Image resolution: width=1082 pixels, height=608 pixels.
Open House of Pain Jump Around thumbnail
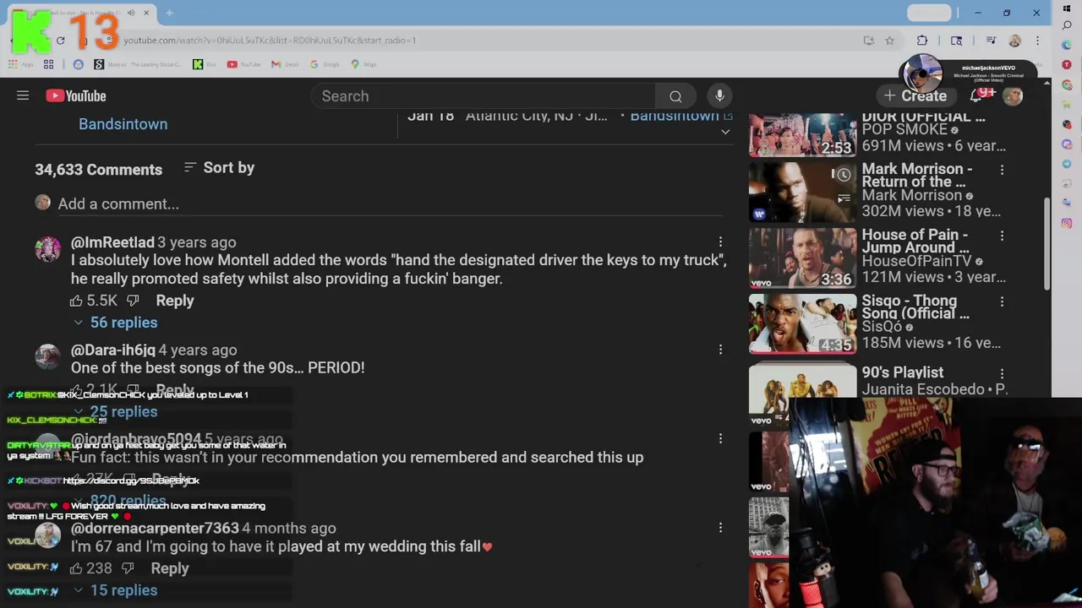(802, 258)
